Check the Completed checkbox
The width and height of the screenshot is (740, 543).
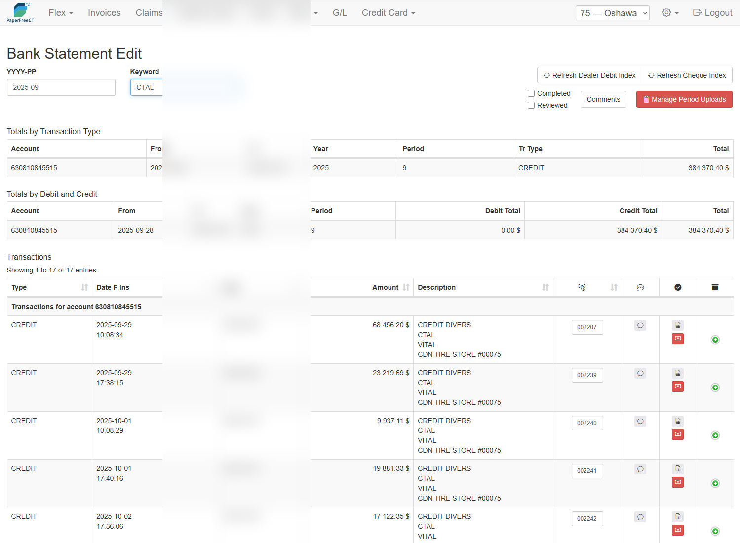[531, 93]
